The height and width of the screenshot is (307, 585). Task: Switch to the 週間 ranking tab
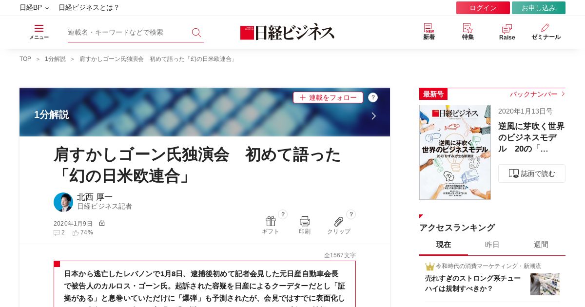pos(541,245)
